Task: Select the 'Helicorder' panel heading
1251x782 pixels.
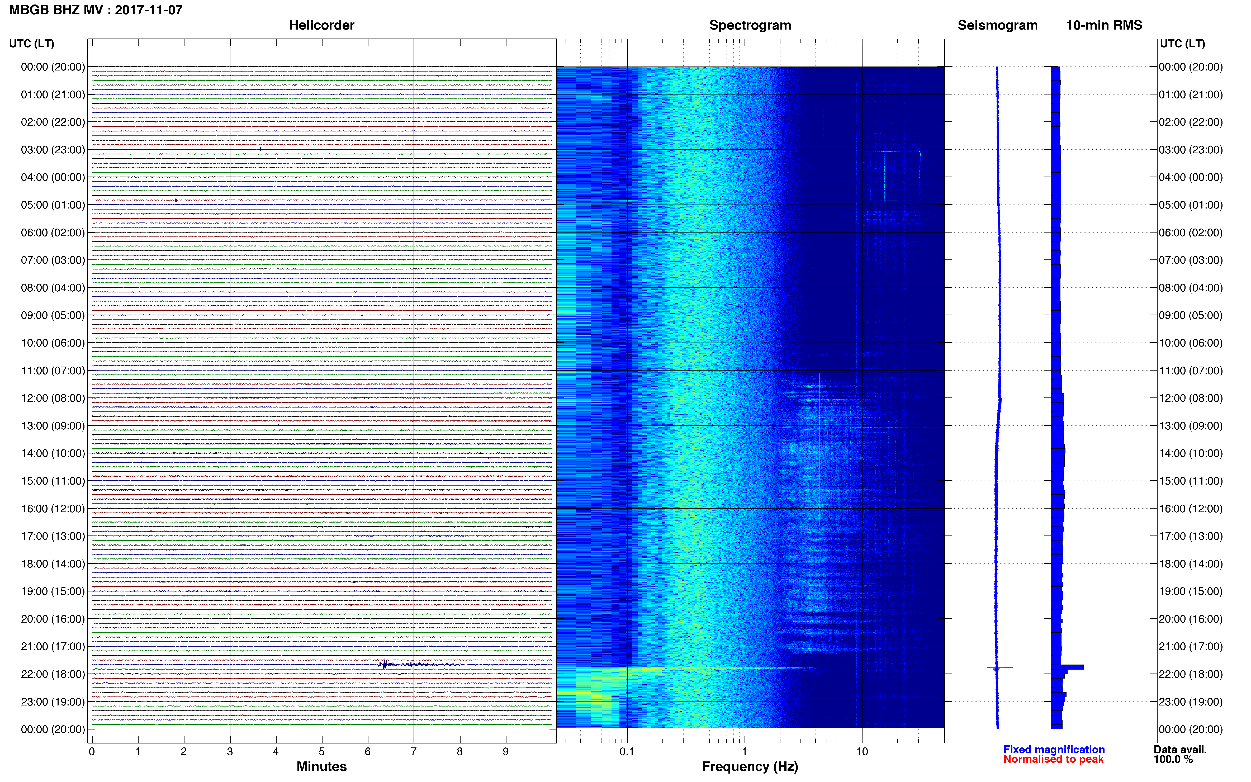Action: (x=321, y=25)
